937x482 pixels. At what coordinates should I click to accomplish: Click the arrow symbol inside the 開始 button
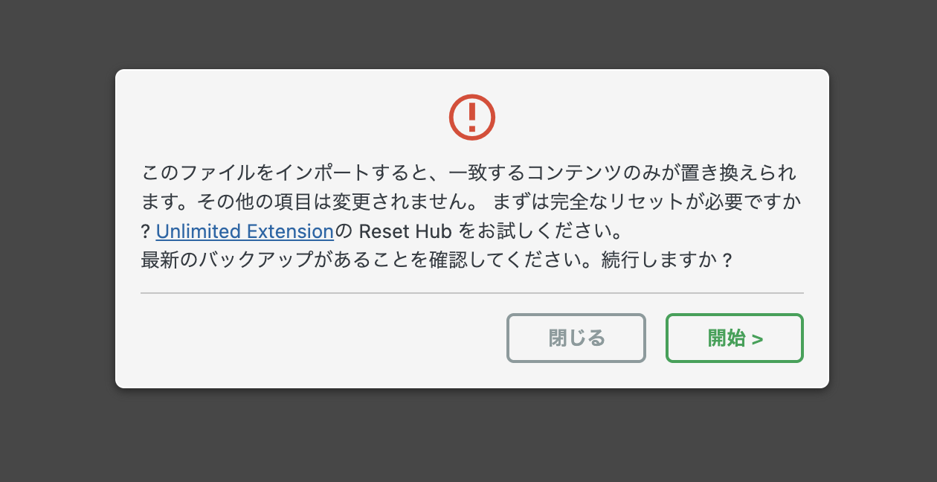click(757, 339)
